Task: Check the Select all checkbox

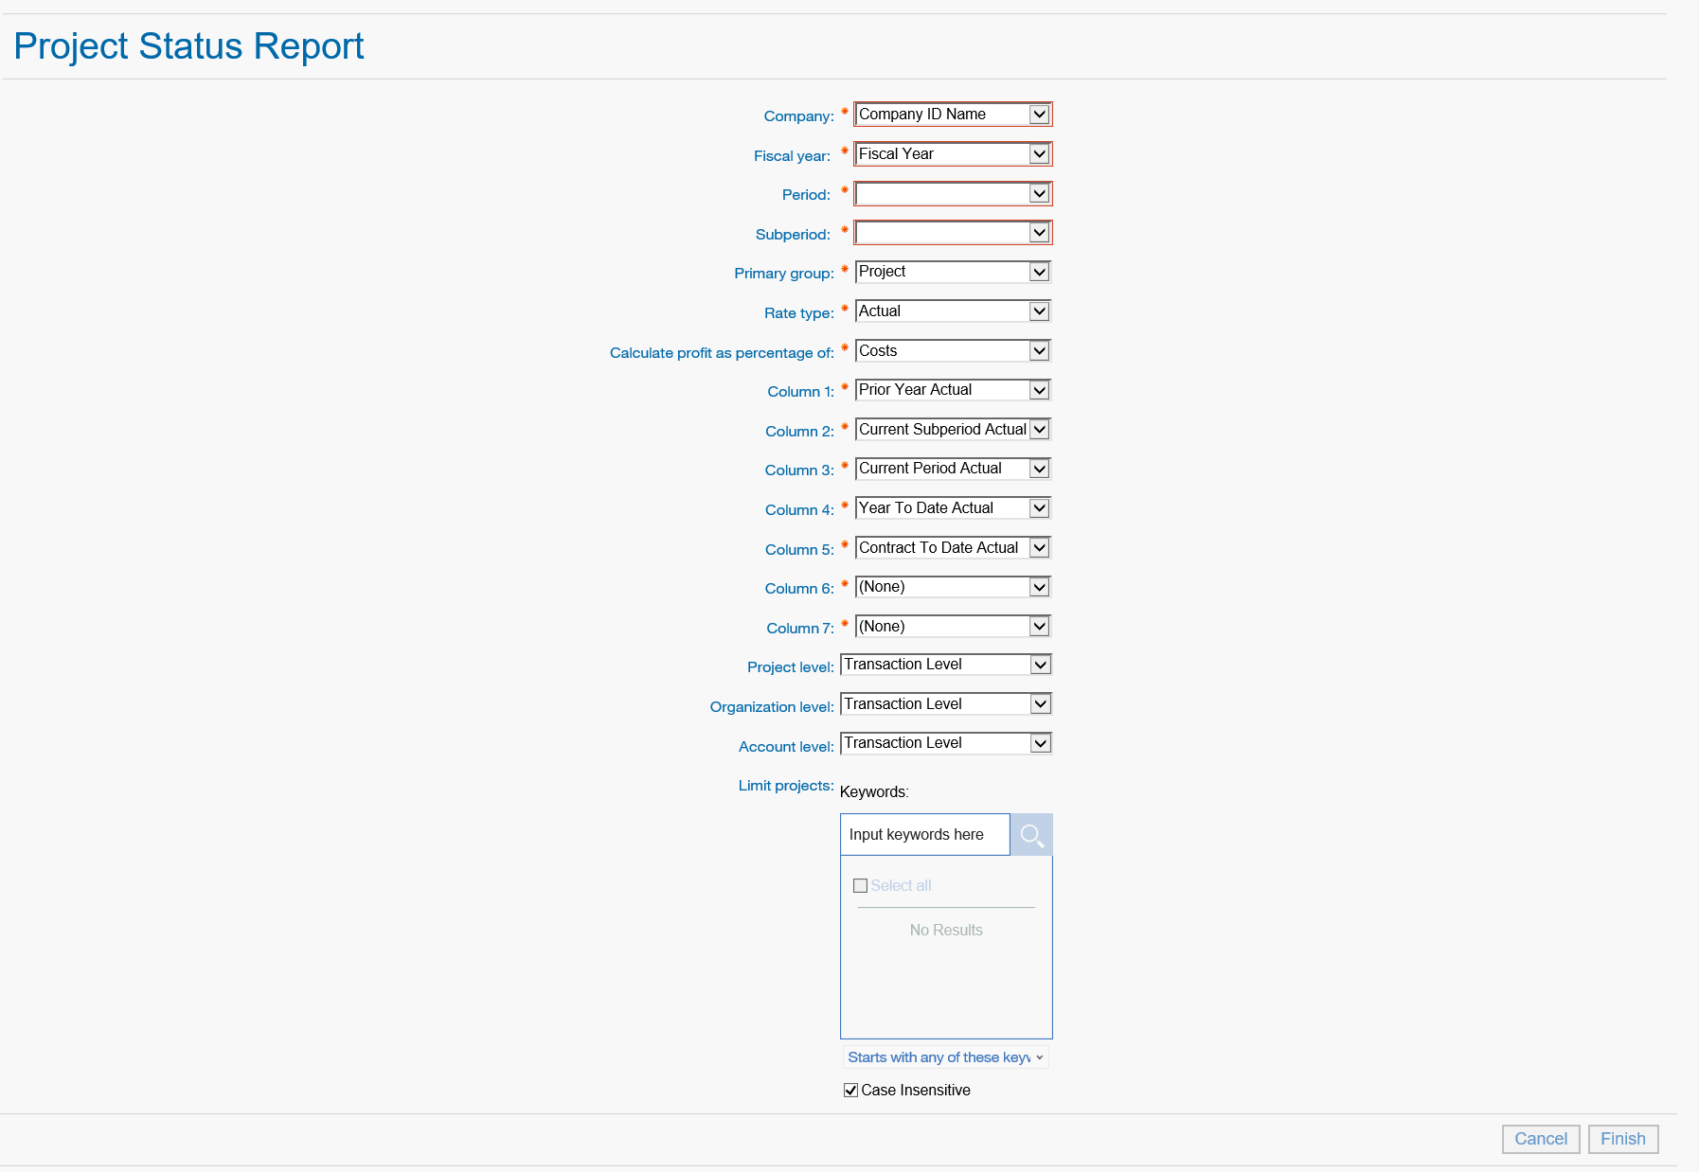Action: tap(860, 886)
